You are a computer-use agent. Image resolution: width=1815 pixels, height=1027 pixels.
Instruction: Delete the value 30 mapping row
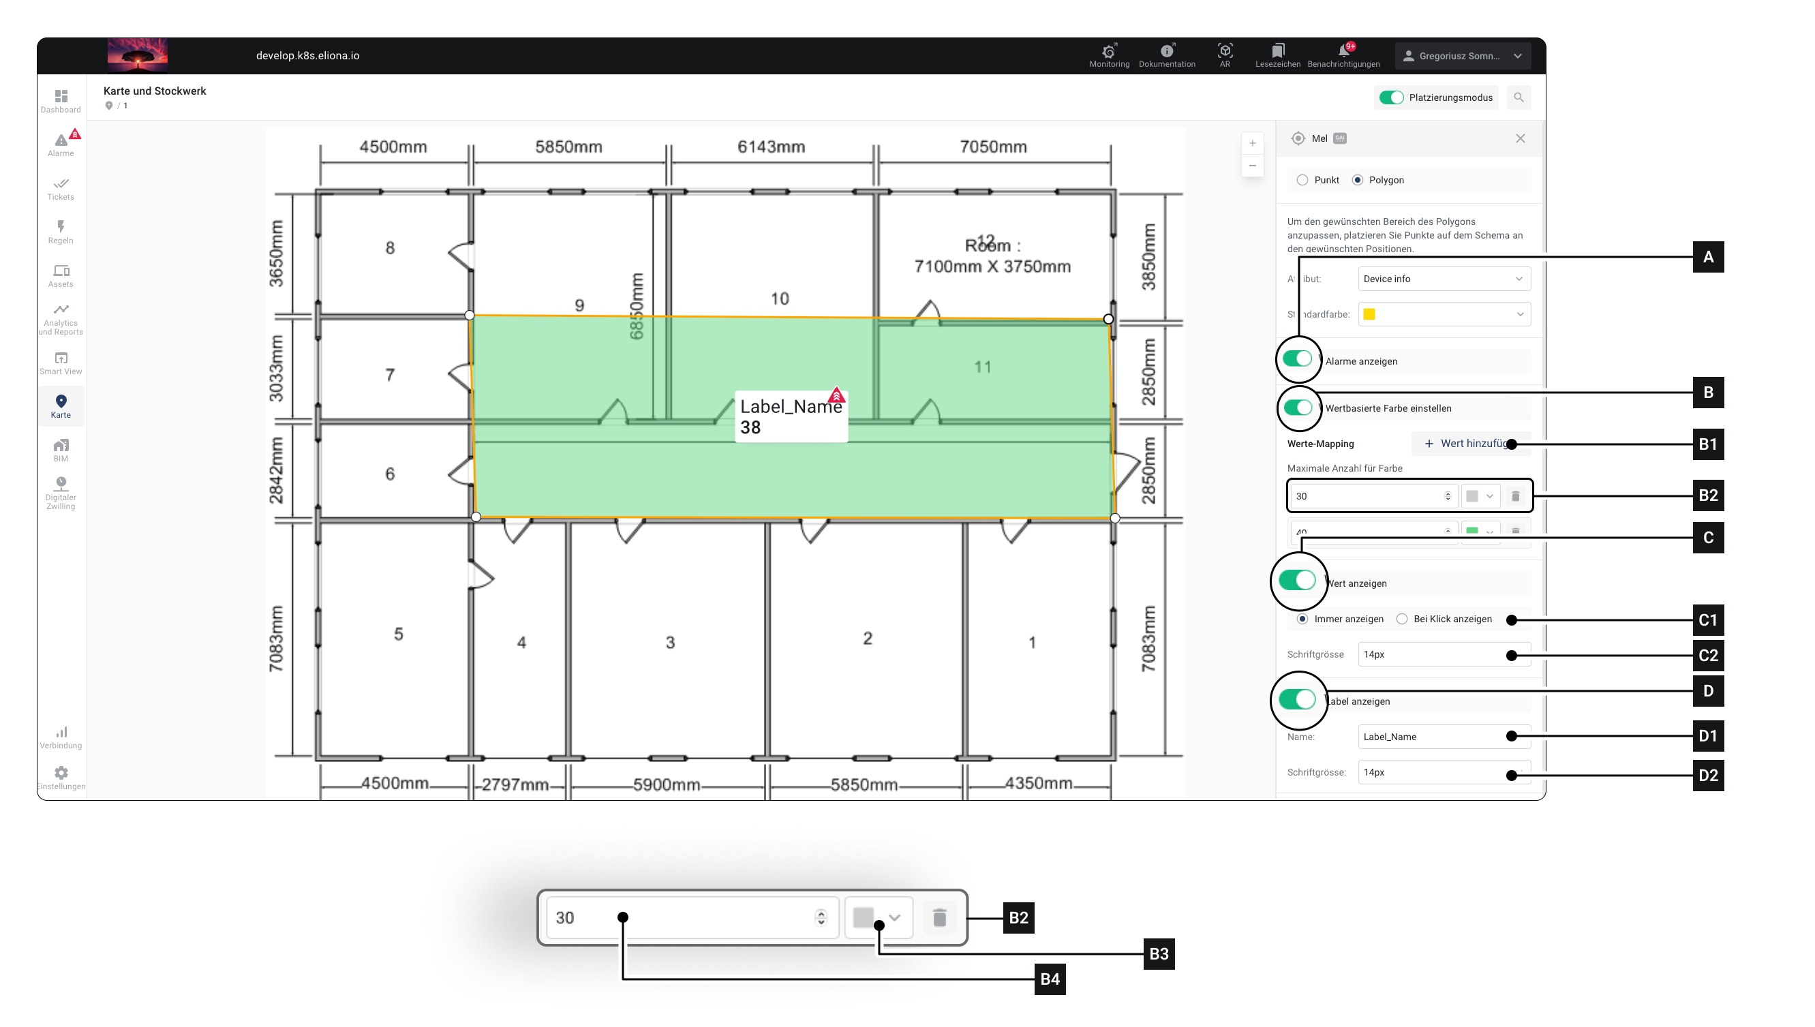coord(1514,496)
